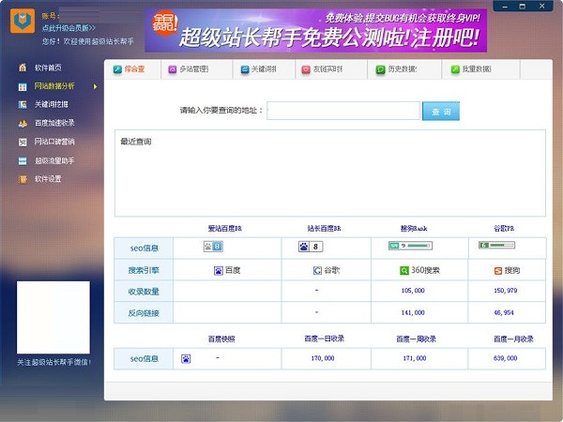Maximize the application window
The height and width of the screenshot is (422, 563).
(523, 7)
